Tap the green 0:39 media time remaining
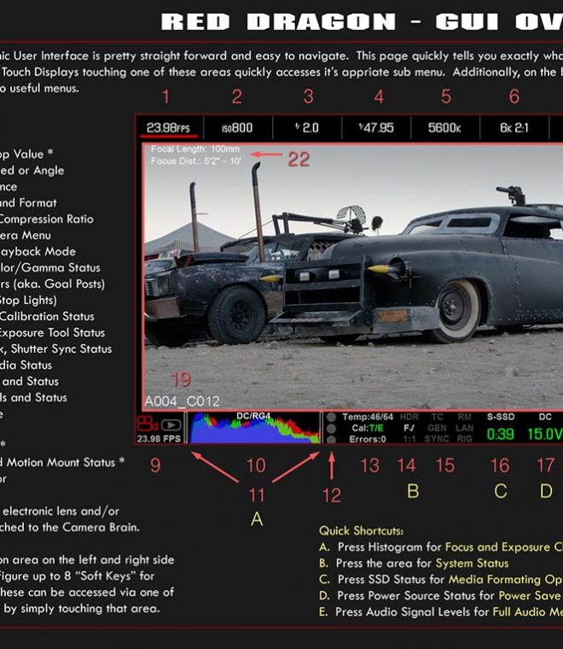The image size is (563, 649). pos(500,434)
